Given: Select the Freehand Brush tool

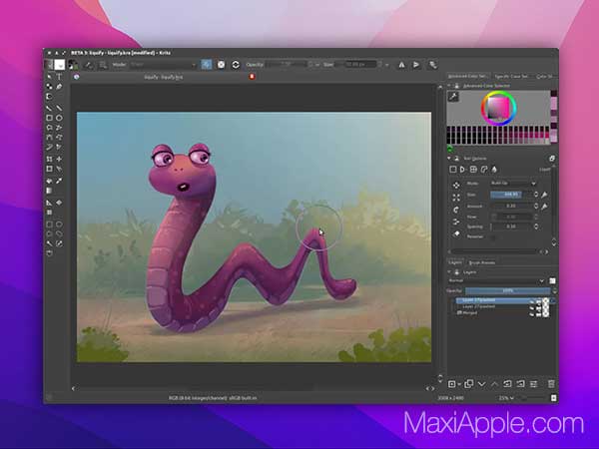Looking at the screenshot, I should click(49, 108).
